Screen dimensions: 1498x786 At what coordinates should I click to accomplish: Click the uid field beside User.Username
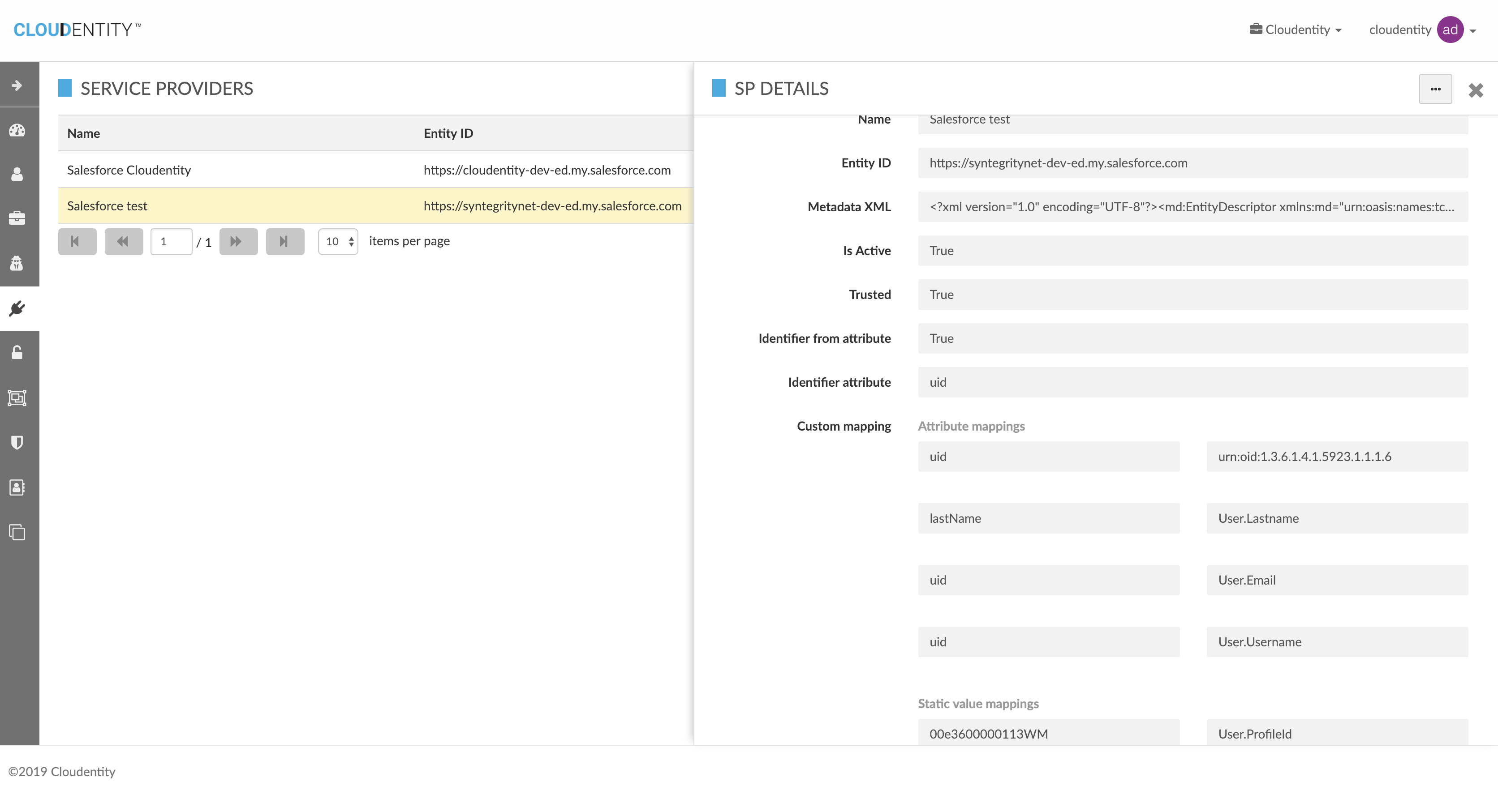pyautogui.click(x=1049, y=642)
